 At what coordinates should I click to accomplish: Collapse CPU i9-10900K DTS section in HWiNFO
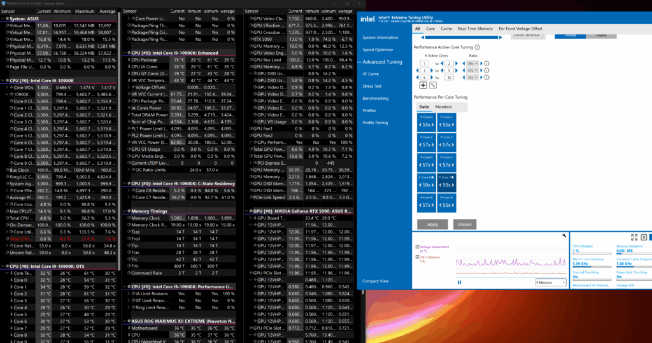pyautogui.click(x=3, y=267)
